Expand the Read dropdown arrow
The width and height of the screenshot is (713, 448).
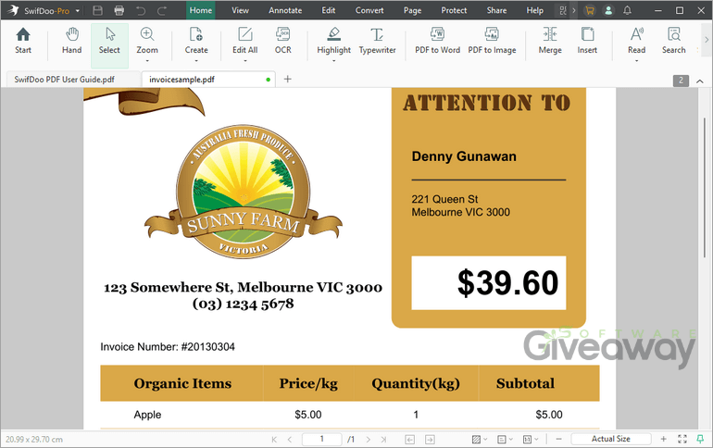637,61
